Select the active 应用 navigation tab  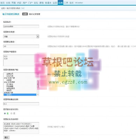(x=60, y=3)
